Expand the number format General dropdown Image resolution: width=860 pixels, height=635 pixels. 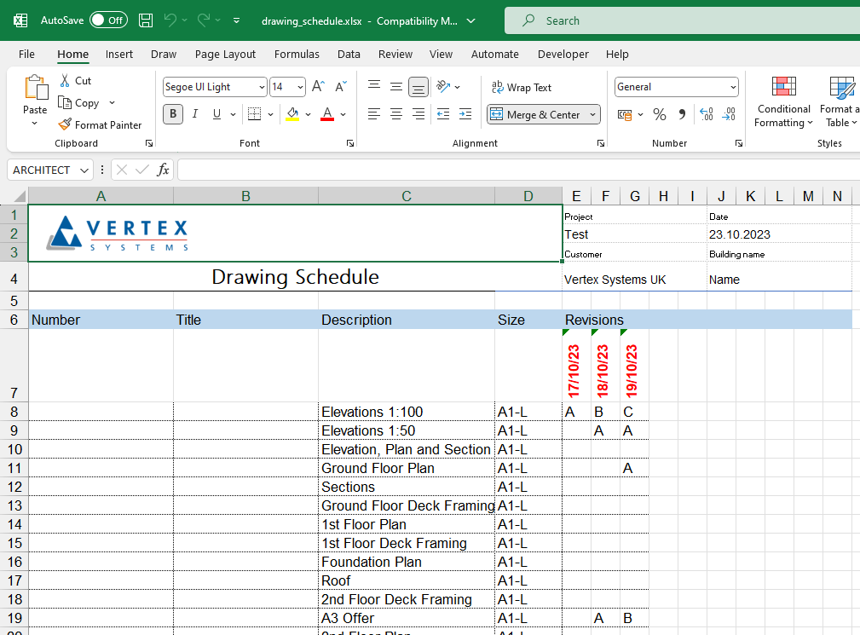click(733, 87)
